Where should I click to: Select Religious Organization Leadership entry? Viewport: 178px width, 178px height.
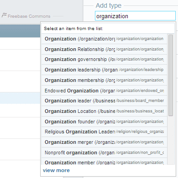click(104, 132)
